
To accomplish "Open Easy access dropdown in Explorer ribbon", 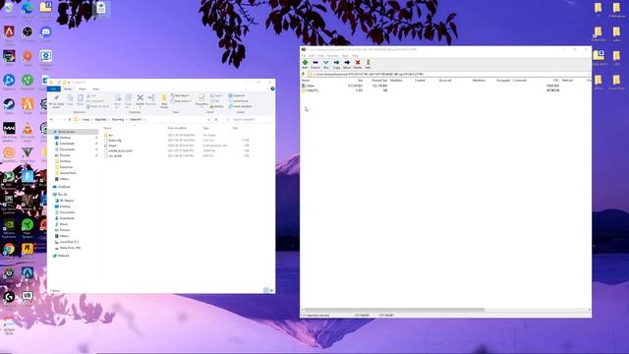I will (181, 100).
